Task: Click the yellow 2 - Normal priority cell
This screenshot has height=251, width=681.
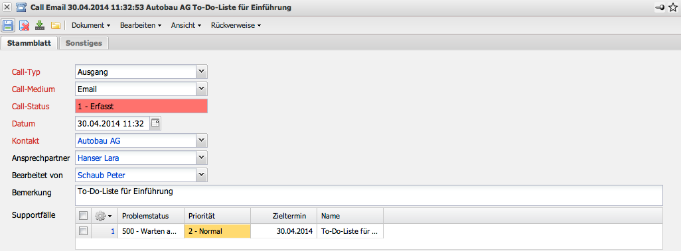Action: coord(218,231)
